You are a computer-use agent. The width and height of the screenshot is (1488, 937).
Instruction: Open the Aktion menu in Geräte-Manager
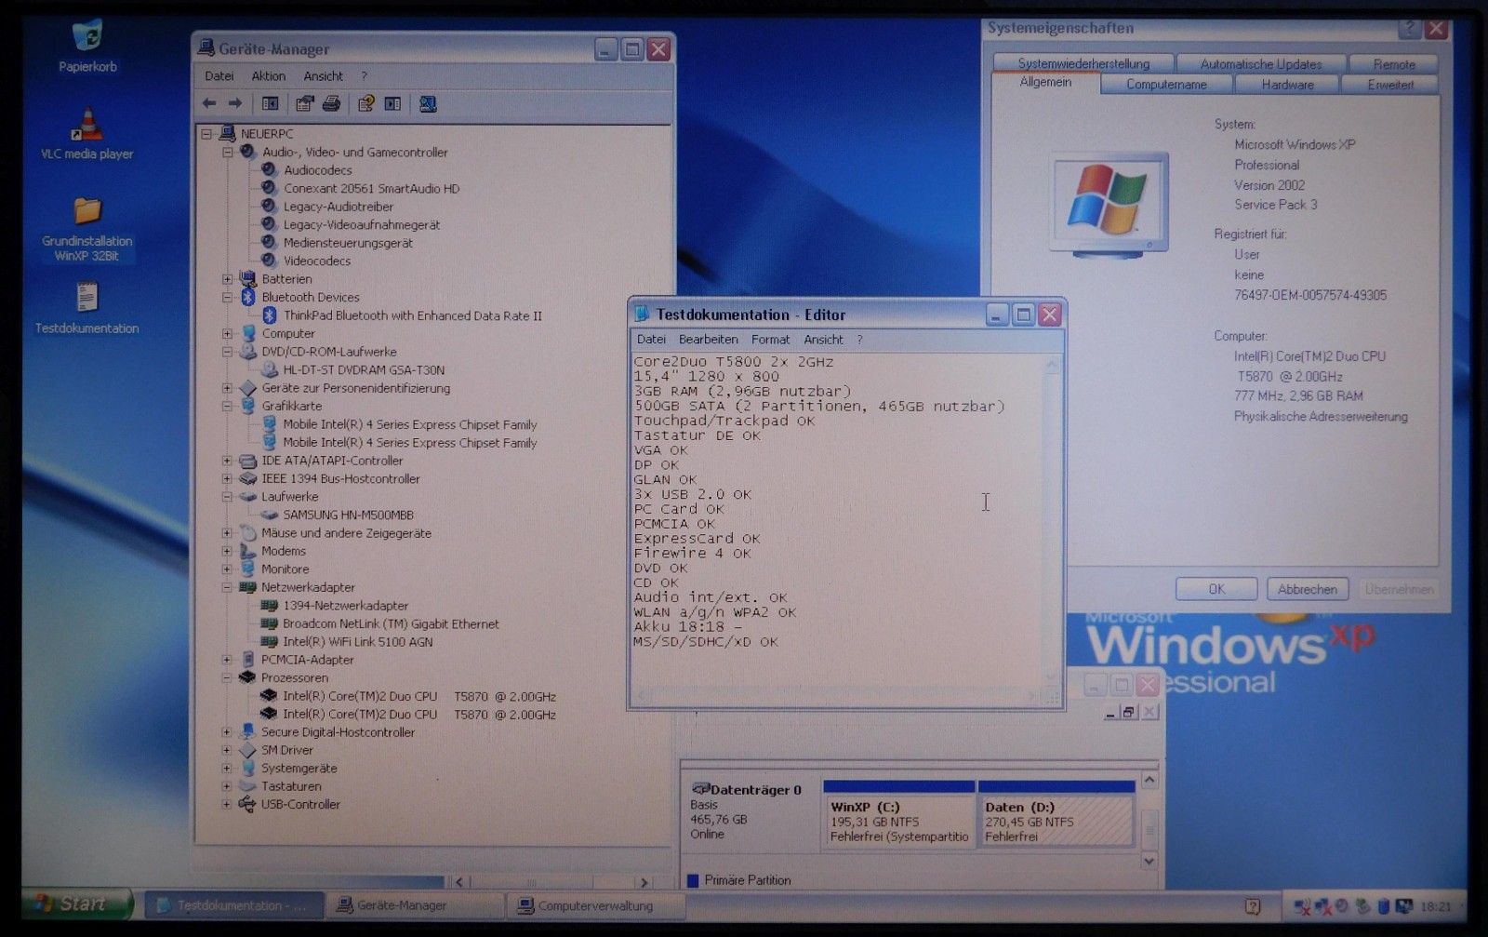[268, 76]
